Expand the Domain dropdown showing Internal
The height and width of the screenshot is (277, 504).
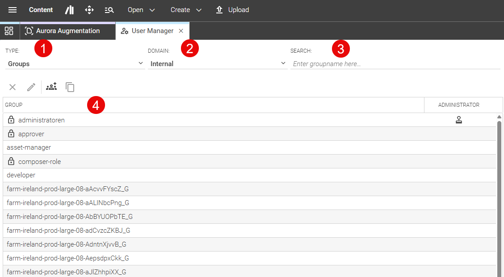click(x=217, y=64)
